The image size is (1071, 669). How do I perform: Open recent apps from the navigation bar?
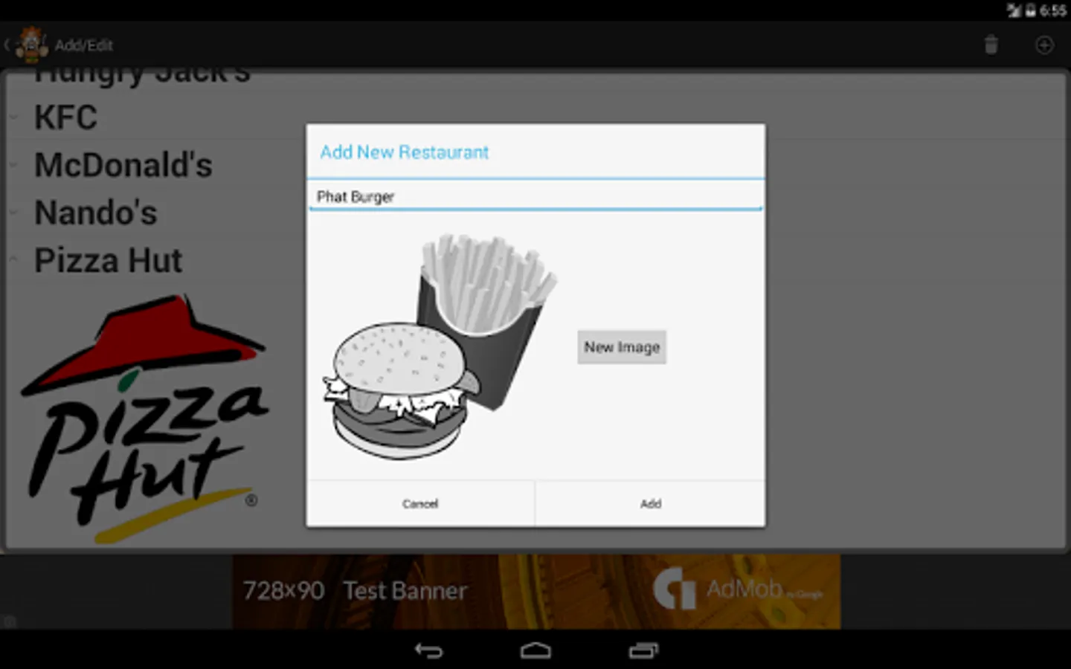point(643,650)
